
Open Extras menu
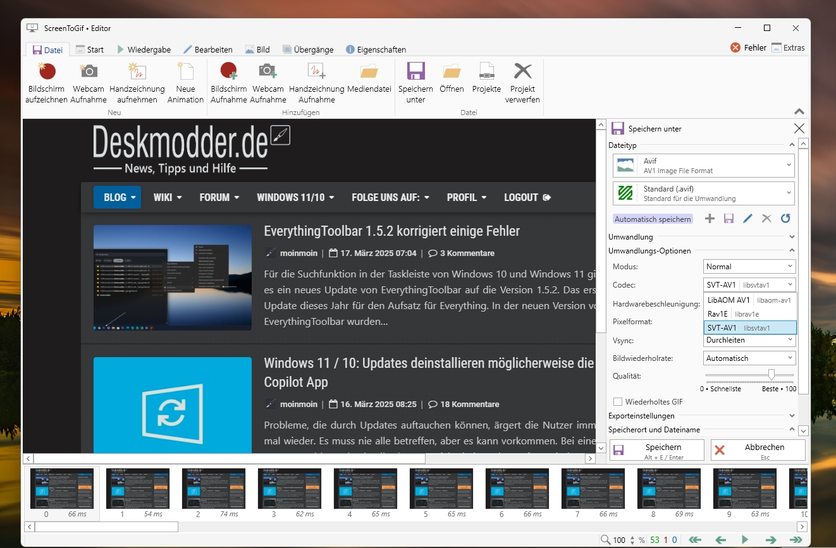coord(788,48)
